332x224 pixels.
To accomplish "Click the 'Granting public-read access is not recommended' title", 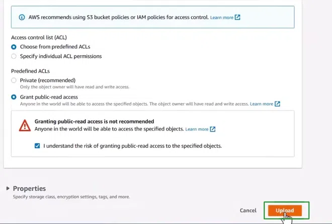I will 94,122.
